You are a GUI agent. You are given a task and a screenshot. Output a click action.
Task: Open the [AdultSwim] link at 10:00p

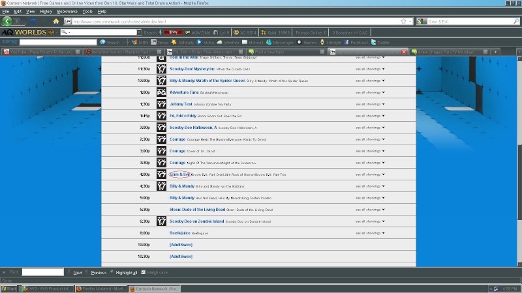181,245
